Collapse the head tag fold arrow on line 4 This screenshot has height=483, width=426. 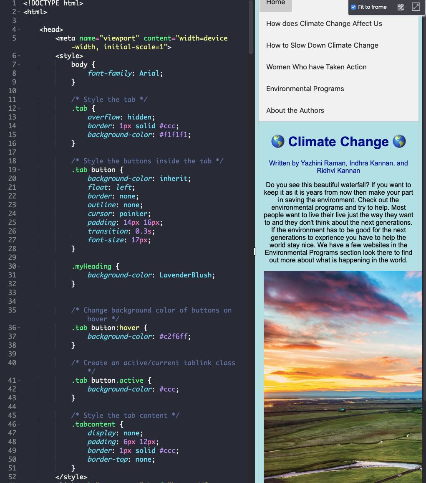(19, 30)
